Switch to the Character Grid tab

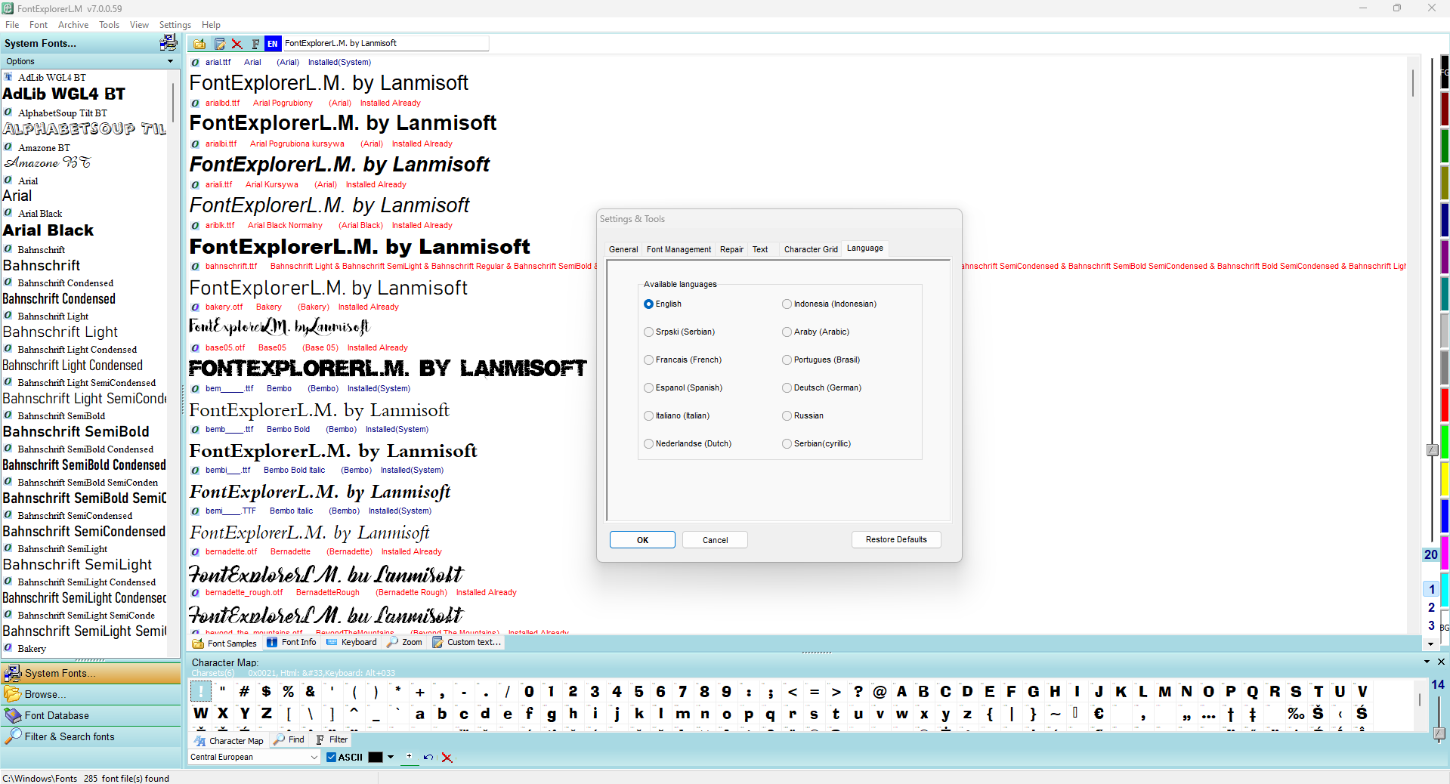811,249
